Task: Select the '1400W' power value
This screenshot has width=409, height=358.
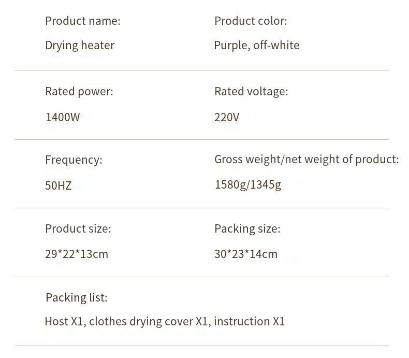Action: tap(63, 117)
